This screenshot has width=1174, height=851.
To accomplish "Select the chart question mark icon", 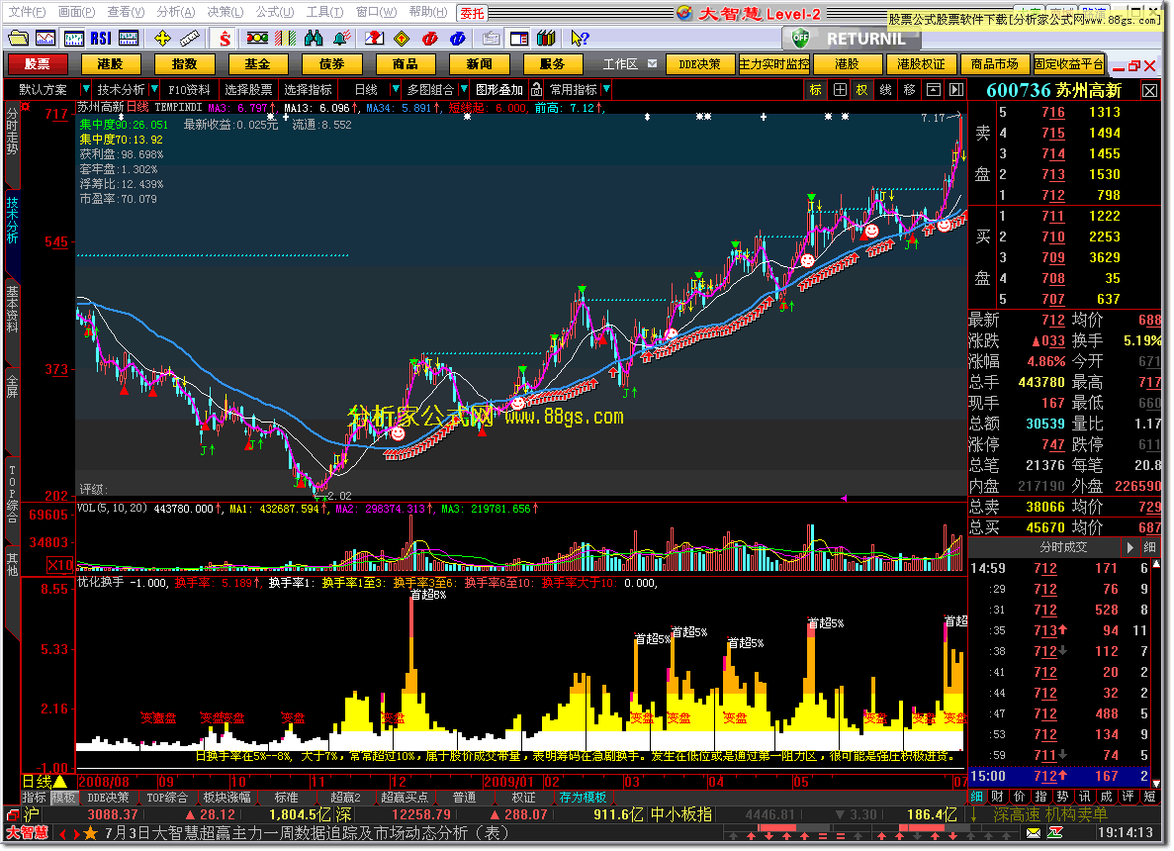I will [375, 38].
